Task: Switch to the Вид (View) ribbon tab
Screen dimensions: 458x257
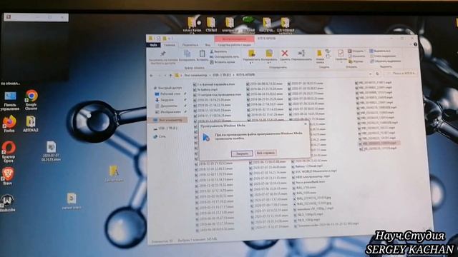Action: click(x=208, y=45)
